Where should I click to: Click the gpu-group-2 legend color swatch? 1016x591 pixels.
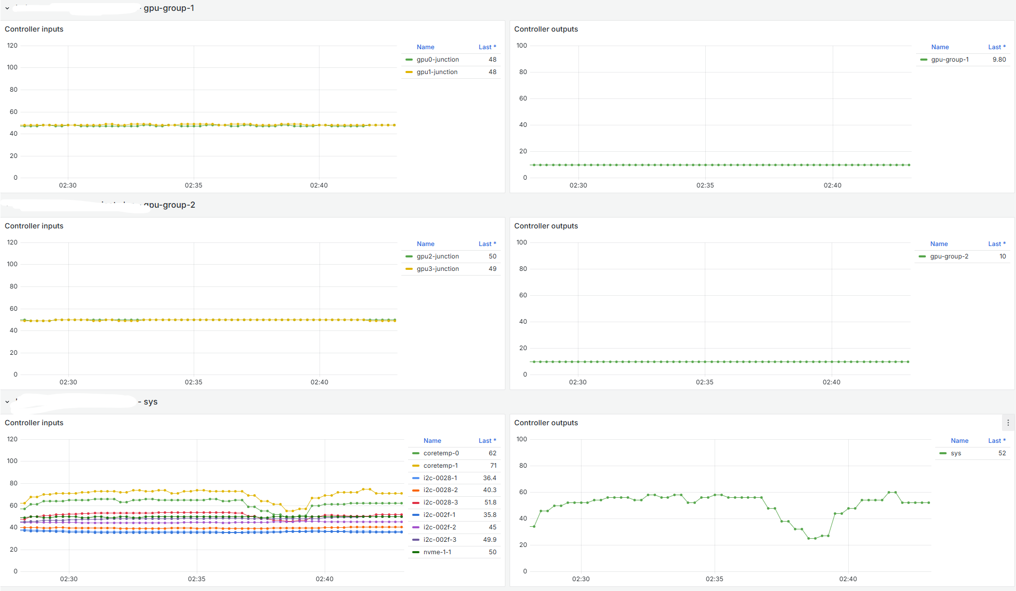click(922, 256)
